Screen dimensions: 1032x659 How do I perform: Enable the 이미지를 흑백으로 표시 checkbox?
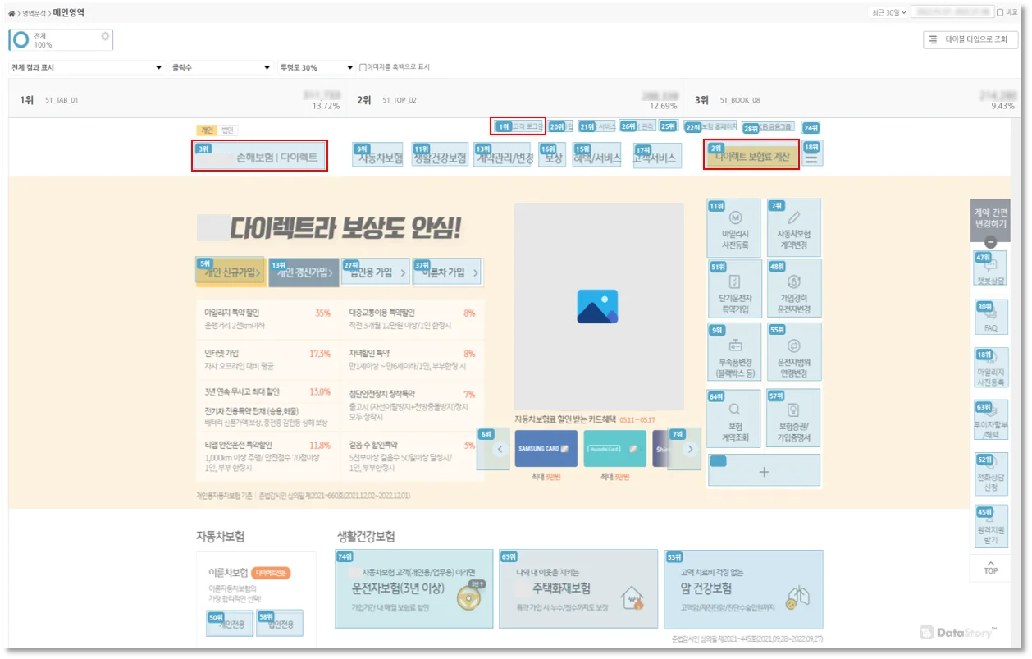(x=363, y=67)
